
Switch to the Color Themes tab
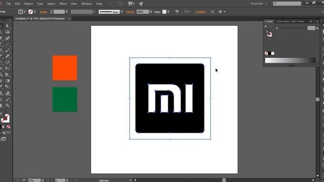pyautogui.click(x=297, y=21)
